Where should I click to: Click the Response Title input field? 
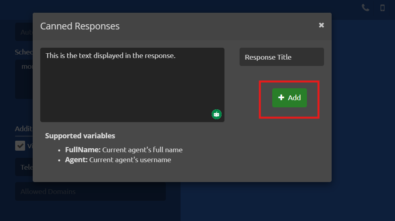(x=281, y=57)
